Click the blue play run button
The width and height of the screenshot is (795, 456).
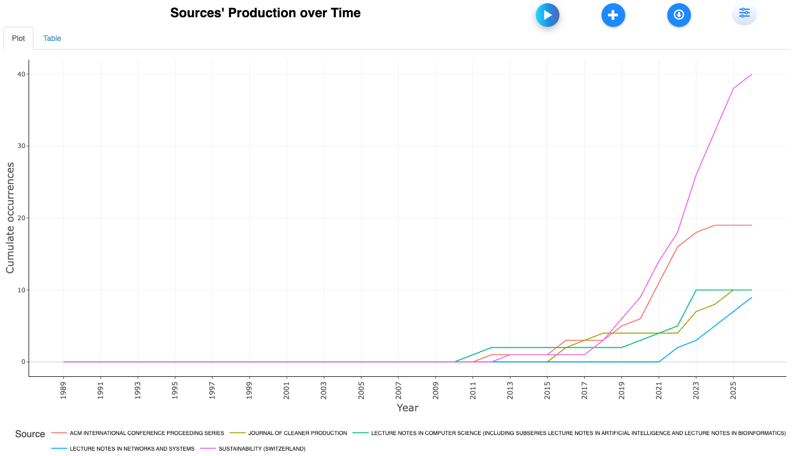pyautogui.click(x=547, y=15)
